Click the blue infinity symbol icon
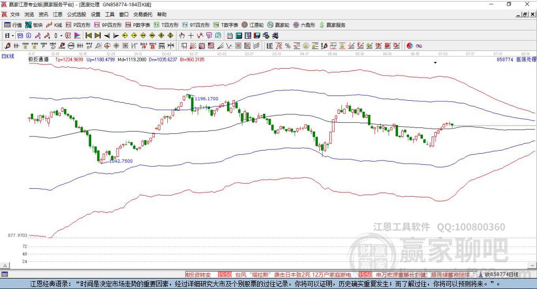Image resolution: width=537 pixels, height=289 pixels. point(419,46)
